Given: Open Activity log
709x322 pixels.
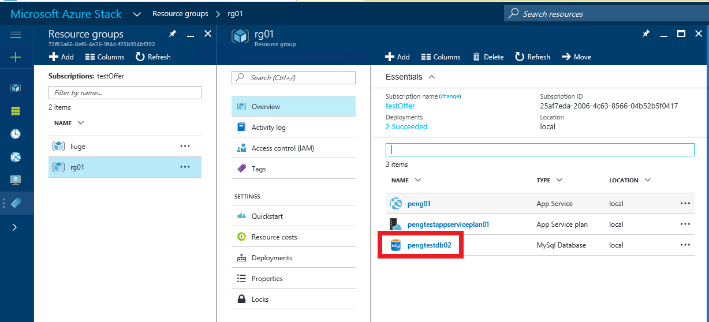Looking at the screenshot, I should (293, 128).
